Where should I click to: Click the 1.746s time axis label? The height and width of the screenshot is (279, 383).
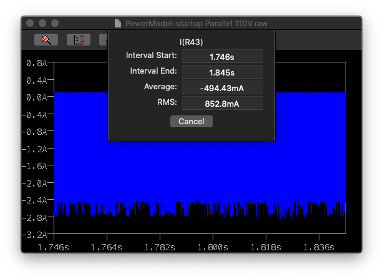coord(53,247)
